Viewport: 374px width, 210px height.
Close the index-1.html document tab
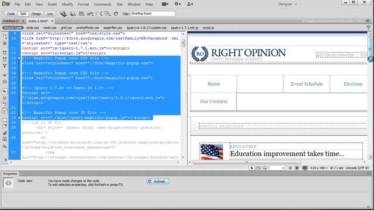[52, 21]
